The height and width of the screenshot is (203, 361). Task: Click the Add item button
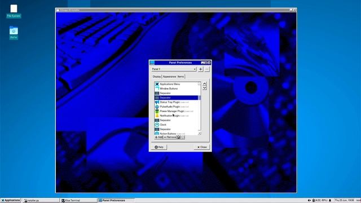coord(159,137)
